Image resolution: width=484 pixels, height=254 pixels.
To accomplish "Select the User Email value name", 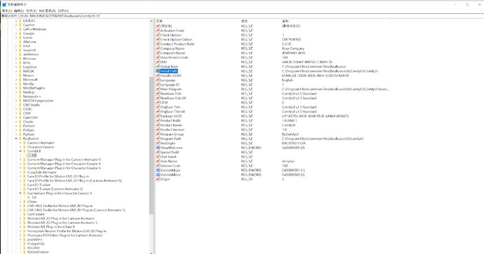I will tap(168, 157).
